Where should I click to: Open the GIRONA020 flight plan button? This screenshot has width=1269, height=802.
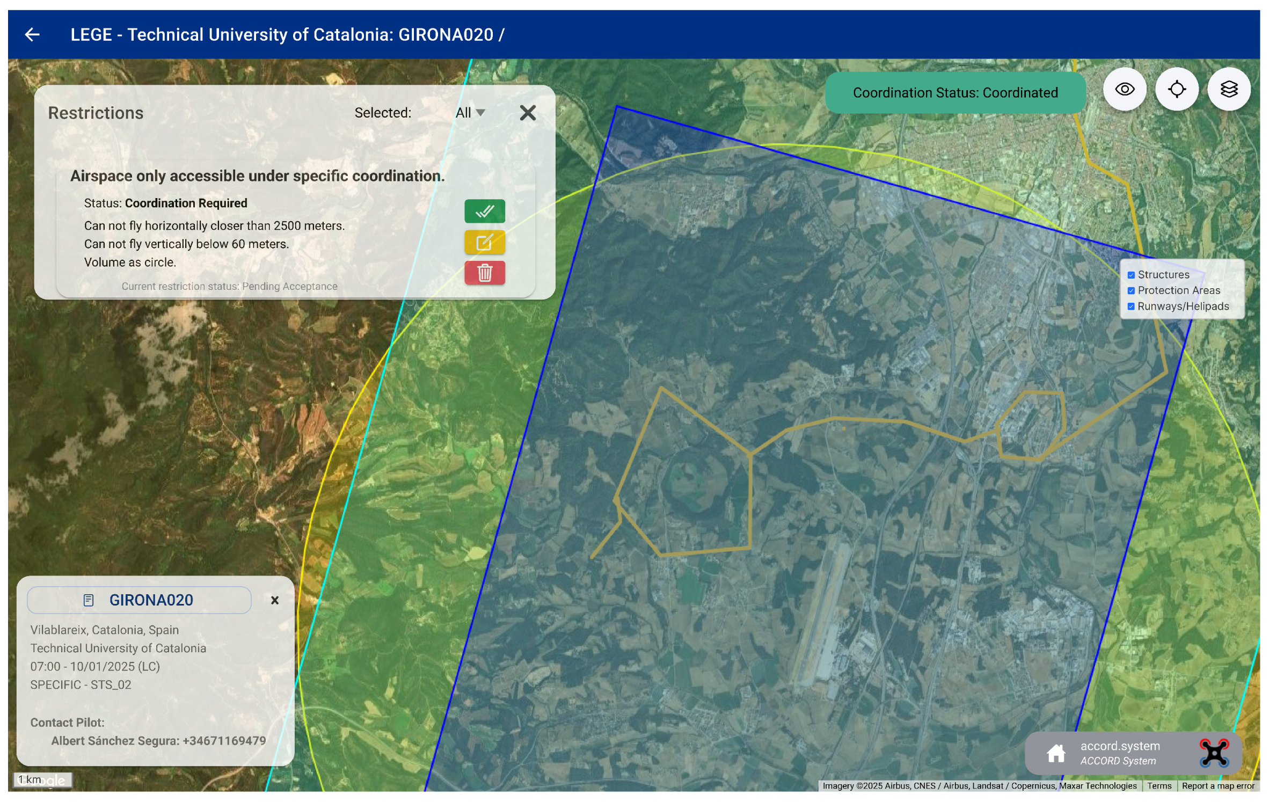point(139,600)
